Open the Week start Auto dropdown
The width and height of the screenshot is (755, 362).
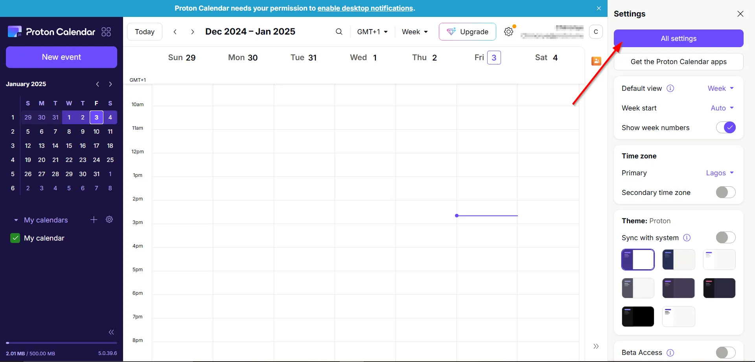click(x=722, y=108)
